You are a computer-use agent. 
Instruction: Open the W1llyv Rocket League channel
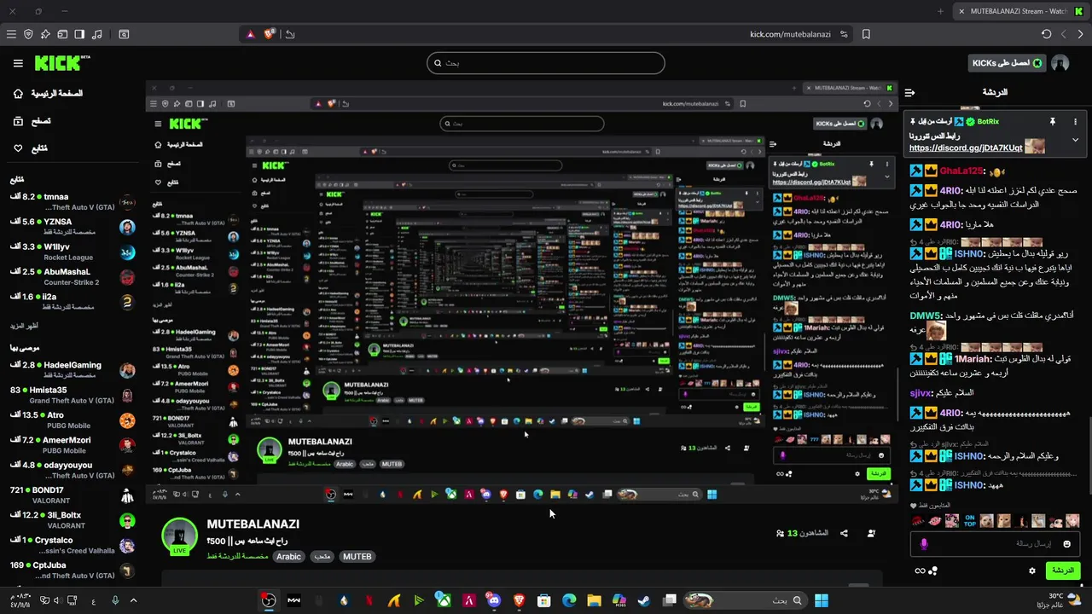click(x=73, y=252)
